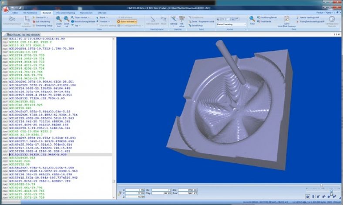343x205 pixels.
Task: Click the Find Forrige binoculars icon
Action: coord(259,17)
